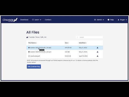The image size is (129, 97).
Task: Go to home via breadcrumb house icon
Action: point(27,37)
